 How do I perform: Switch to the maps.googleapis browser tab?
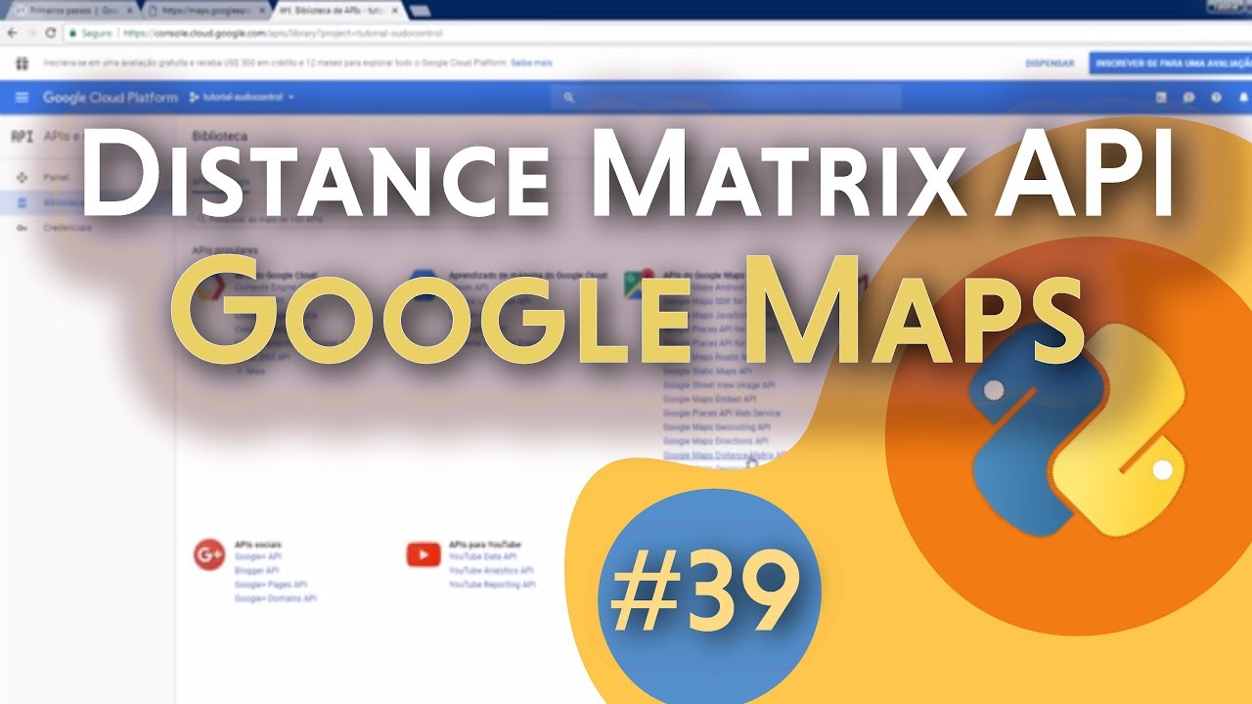tap(203, 10)
